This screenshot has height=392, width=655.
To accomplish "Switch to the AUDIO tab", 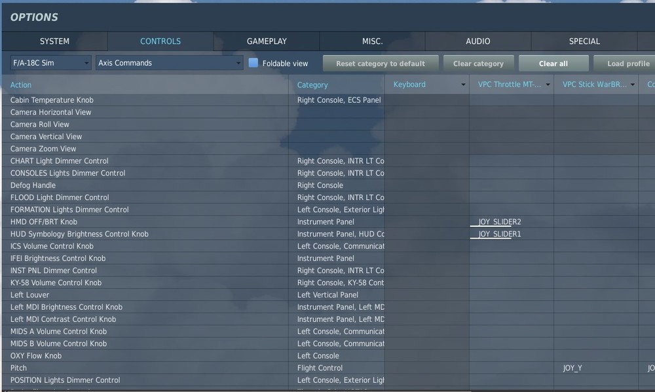I will click(478, 41).
